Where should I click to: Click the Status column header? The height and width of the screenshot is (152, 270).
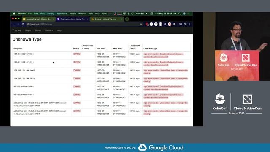[76, 49]
